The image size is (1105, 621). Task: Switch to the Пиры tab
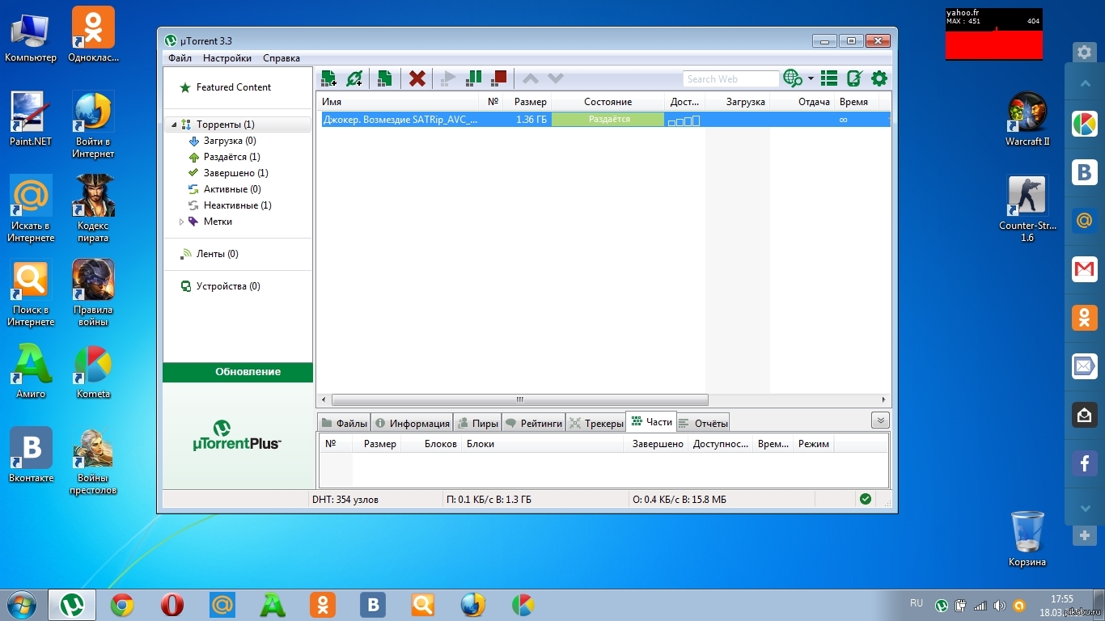pyautogui.click(x=477, y=423)
